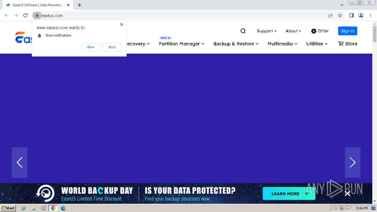Click the volume speaker tray icon

[x=335, y=208]
